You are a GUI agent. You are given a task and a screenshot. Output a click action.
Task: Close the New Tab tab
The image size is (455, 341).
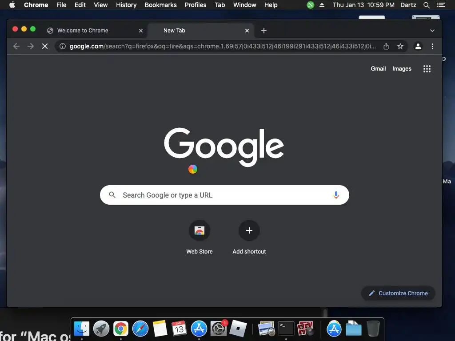[247, 31]
